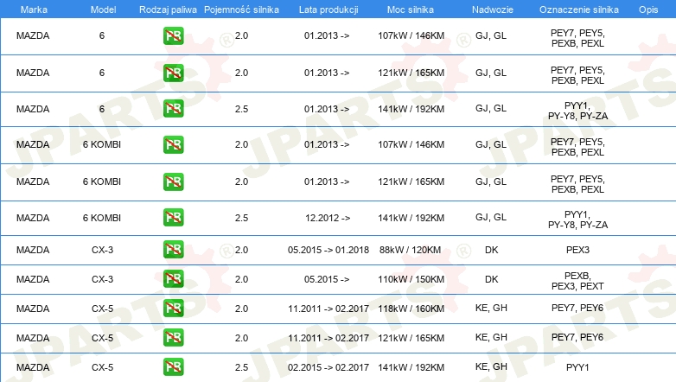Image resolution: width=676 pixels, height=382 pixels.
Task: Click the Model column header
Action: coord(103,10)
